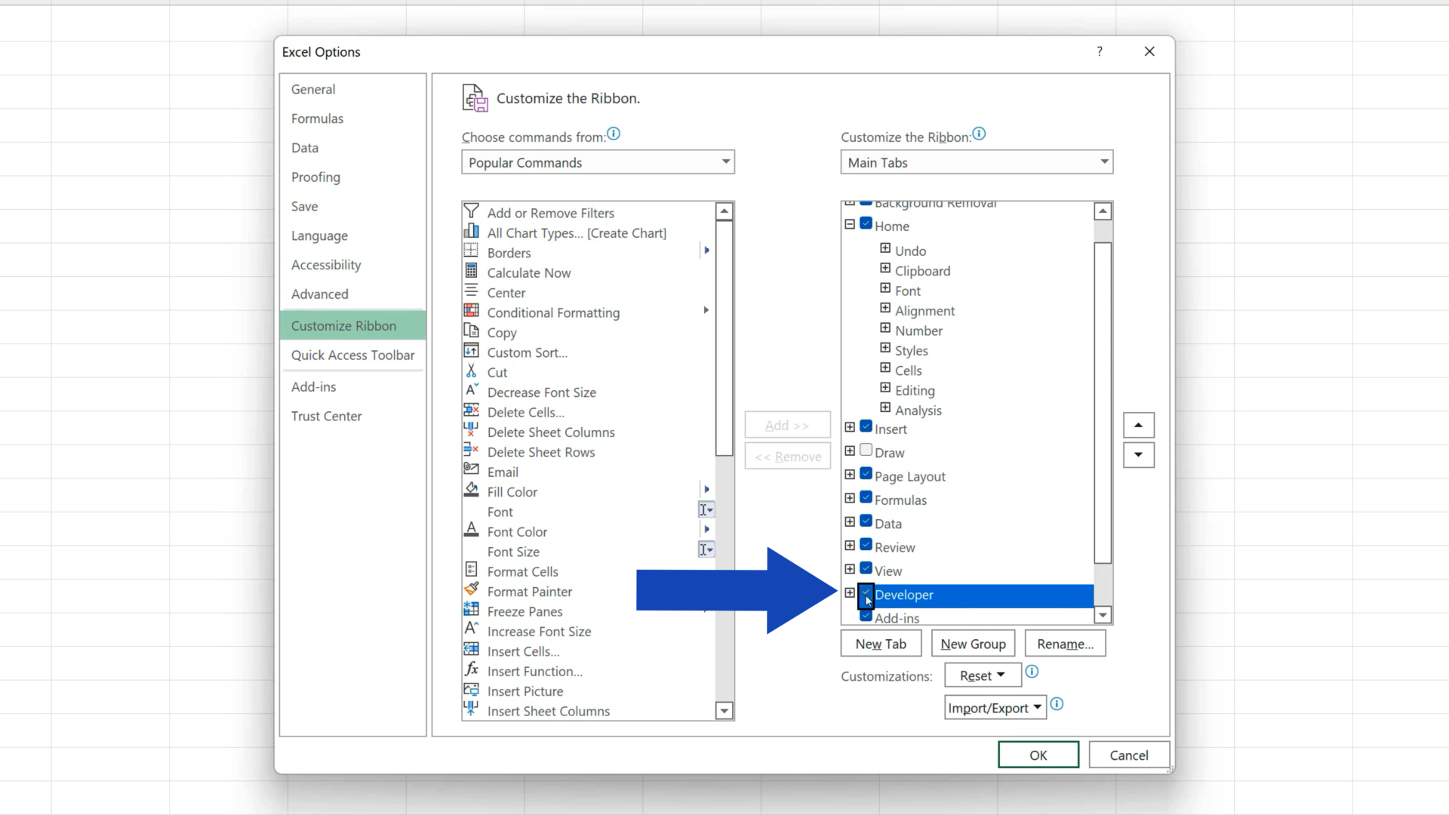This screenshot has height=815, width=1449.
Task: Open the Main Tabs dropdown
Action: pyautogui.click(x=1103, y=161)
